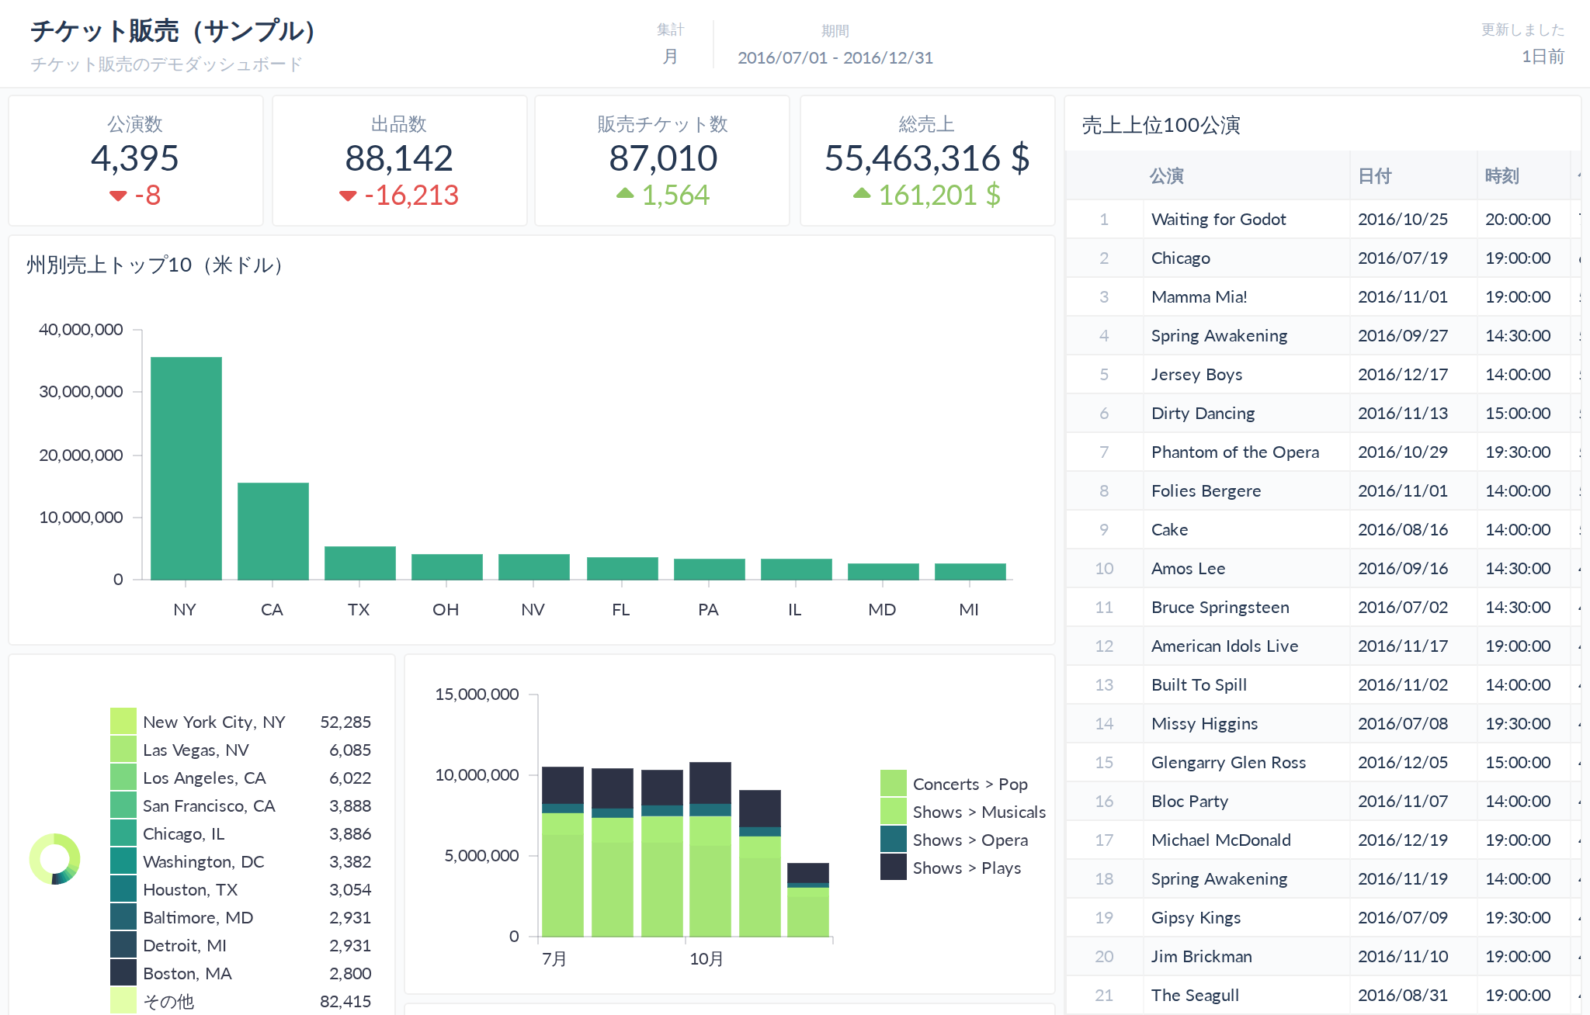1590x1015 pixels.
Task: Click the 州別売上トップ10 chart title
Action: [x=154, y=265]
